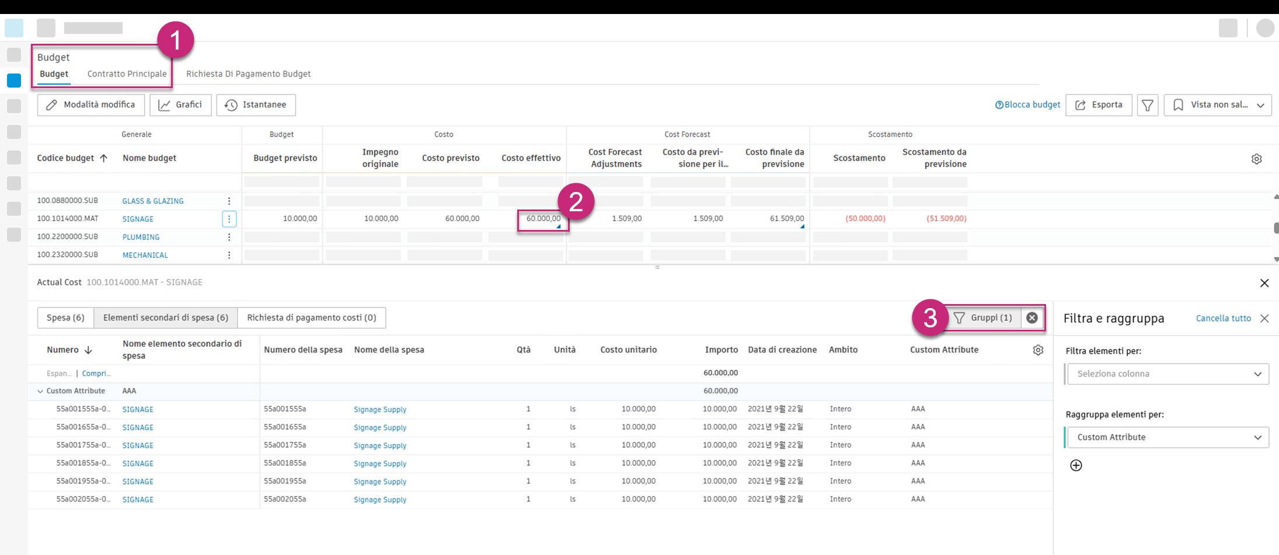Click the budget table scroll-down arrow
Screen dimensions: 1279x555
(1276, 259)
